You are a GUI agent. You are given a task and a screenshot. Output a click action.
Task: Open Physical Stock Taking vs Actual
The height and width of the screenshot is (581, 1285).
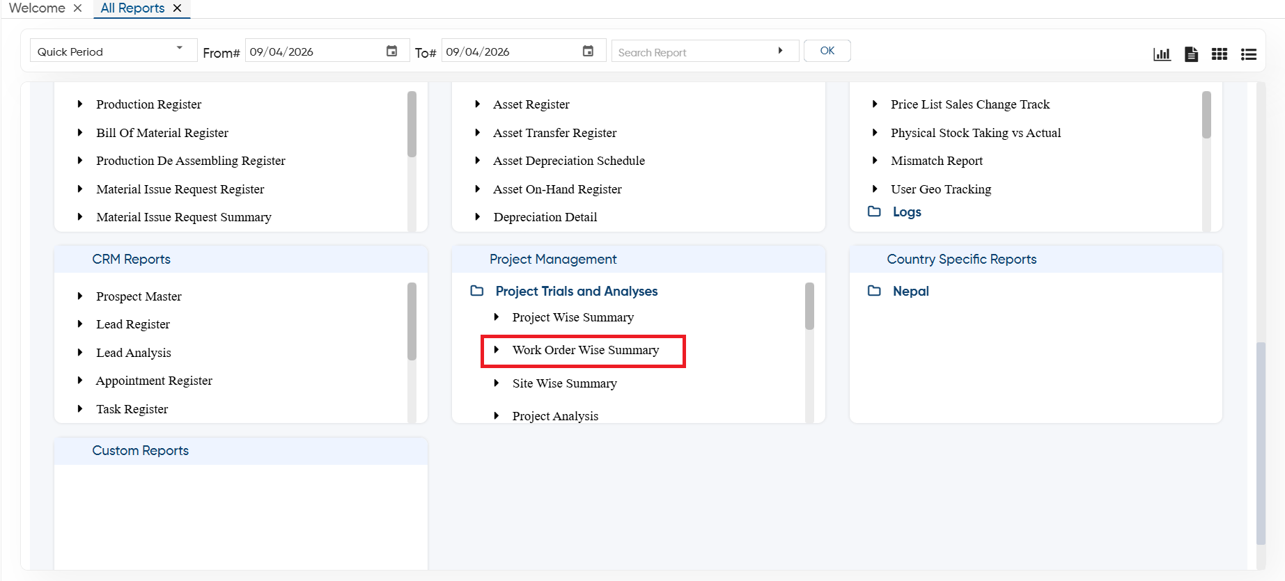tap(976, 133)
